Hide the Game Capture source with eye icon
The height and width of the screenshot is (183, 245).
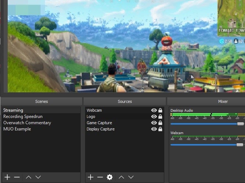click(x=154, y=123)
